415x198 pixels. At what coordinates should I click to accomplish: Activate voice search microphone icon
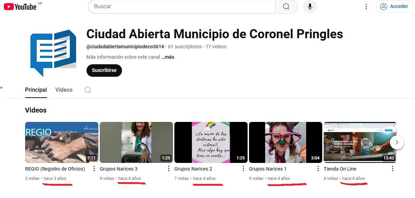310,7
